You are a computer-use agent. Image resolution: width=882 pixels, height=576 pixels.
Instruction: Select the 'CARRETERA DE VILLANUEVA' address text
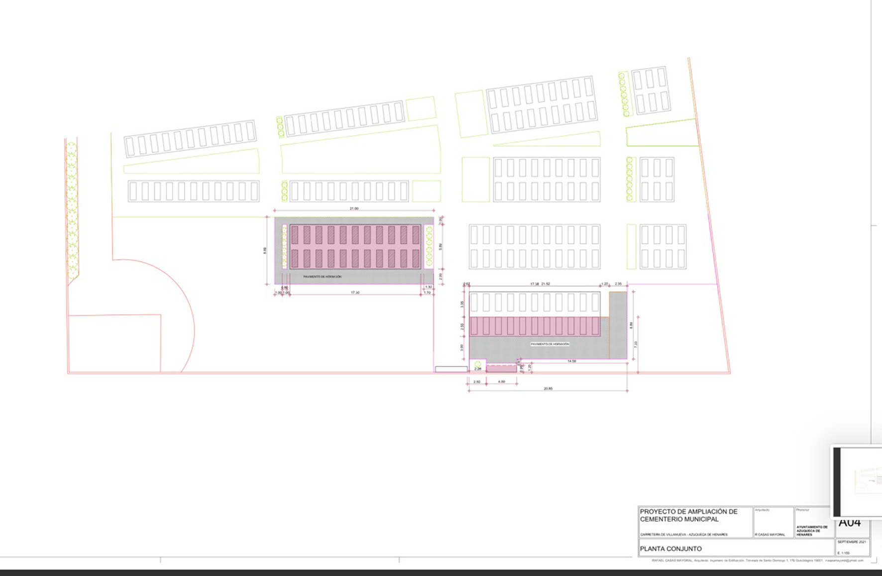(x=683, y=535)
